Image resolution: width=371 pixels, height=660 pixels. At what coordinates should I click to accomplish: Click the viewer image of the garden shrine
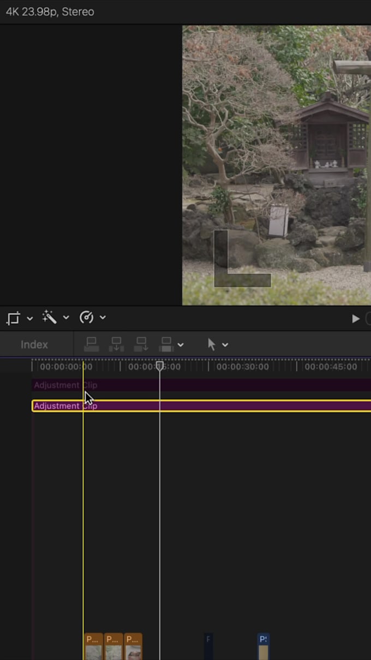point(277,165)
